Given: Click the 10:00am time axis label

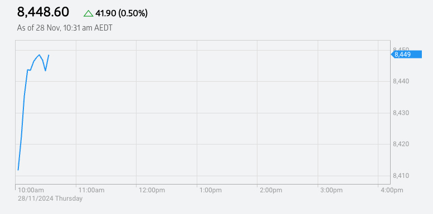Looking at the screenshot, I should 31,190.
